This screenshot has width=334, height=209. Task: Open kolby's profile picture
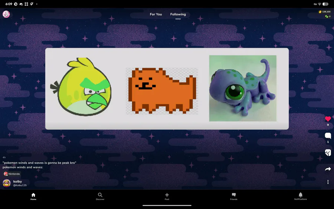click(7, 183)
